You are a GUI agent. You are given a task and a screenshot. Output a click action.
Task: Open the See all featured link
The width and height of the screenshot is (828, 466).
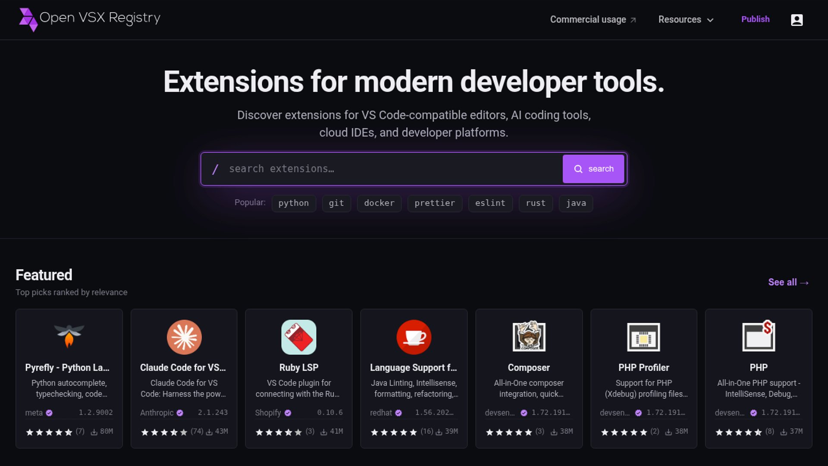tap(788, 282)
